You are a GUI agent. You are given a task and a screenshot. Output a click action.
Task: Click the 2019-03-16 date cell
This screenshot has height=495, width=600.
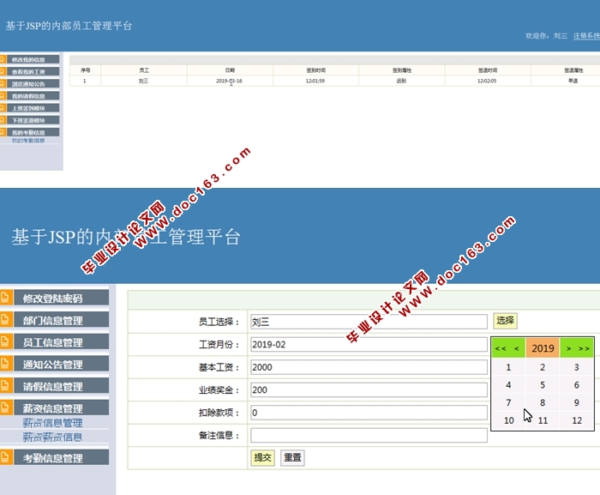tap(229, 81)
